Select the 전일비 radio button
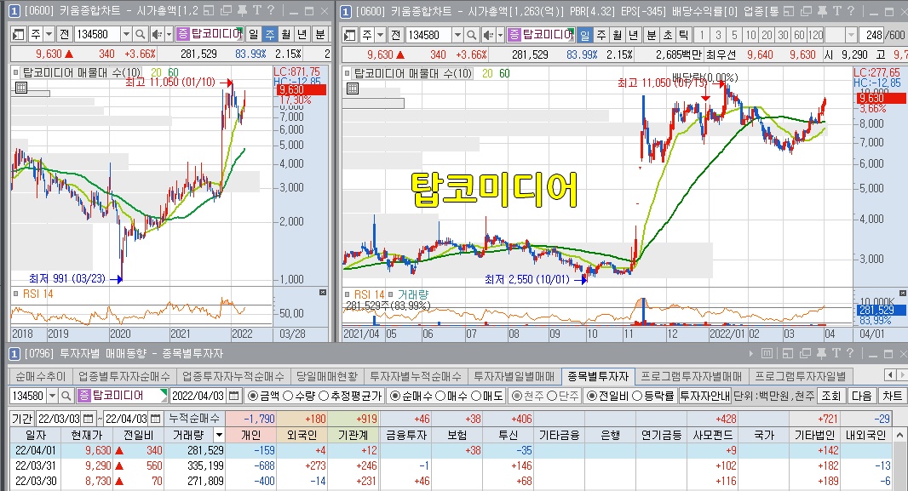Screen dimensions: 908x491 tap(592, 396)
